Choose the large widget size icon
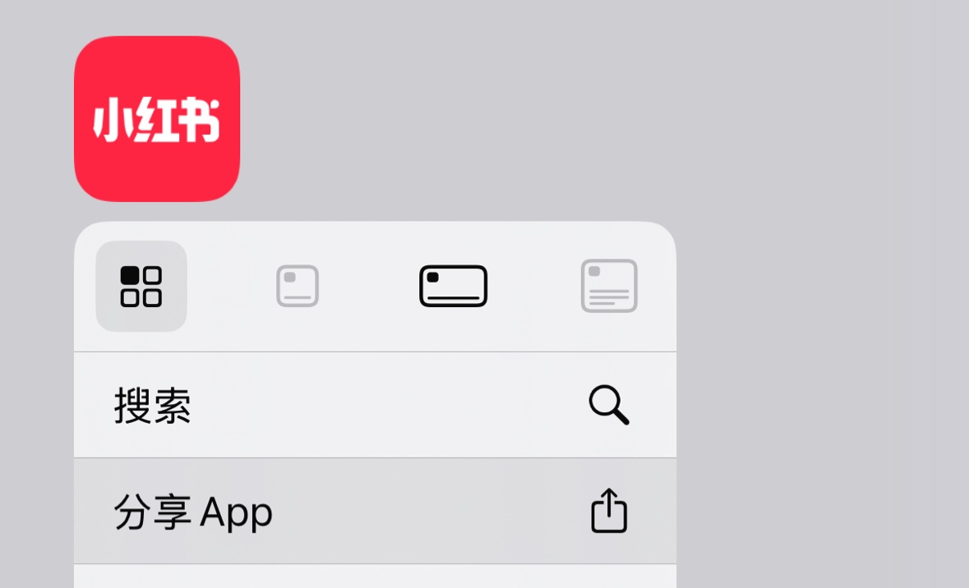Viewport: 969px width, 588px height. (609, 286)
